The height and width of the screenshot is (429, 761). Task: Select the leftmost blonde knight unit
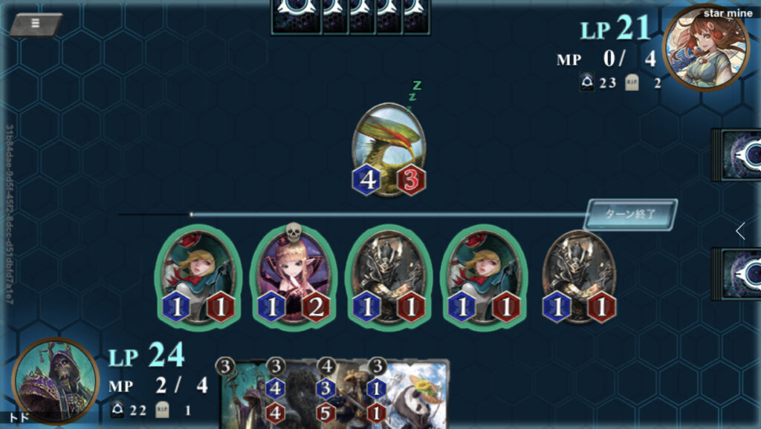[198, 277]
